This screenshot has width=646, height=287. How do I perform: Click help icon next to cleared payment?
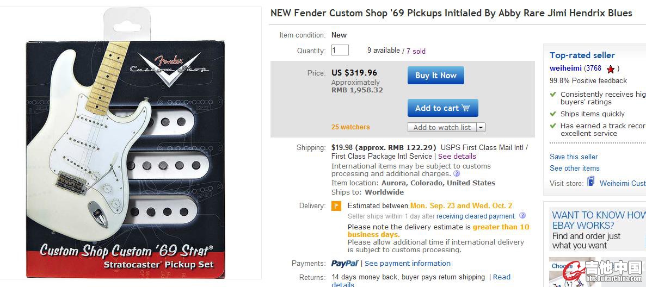pos(522,216)
